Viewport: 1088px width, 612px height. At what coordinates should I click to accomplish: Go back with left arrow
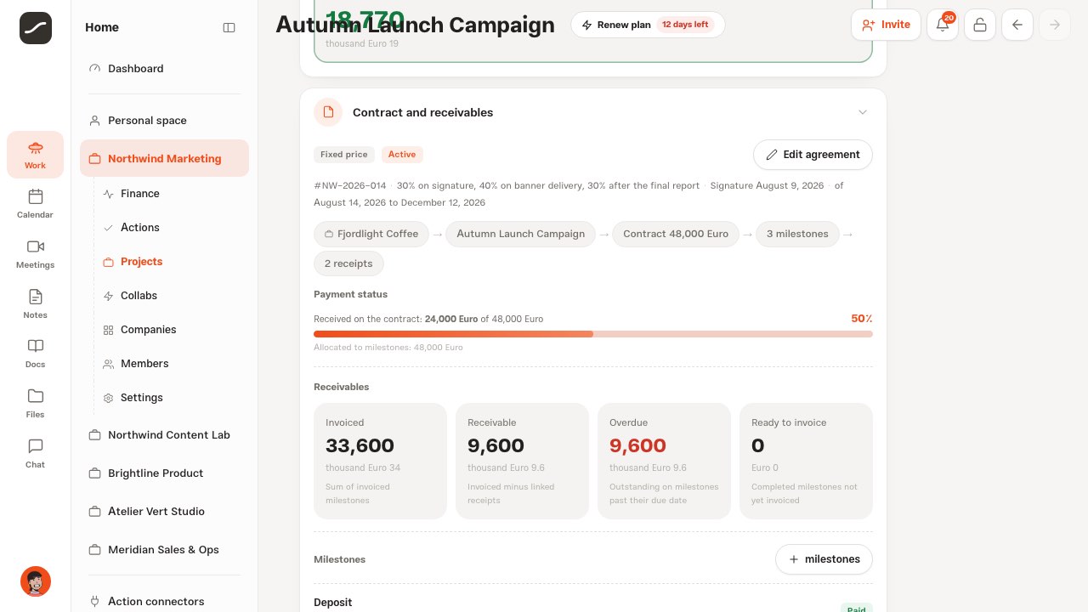pyautogui.click(x=1017, y=25)
